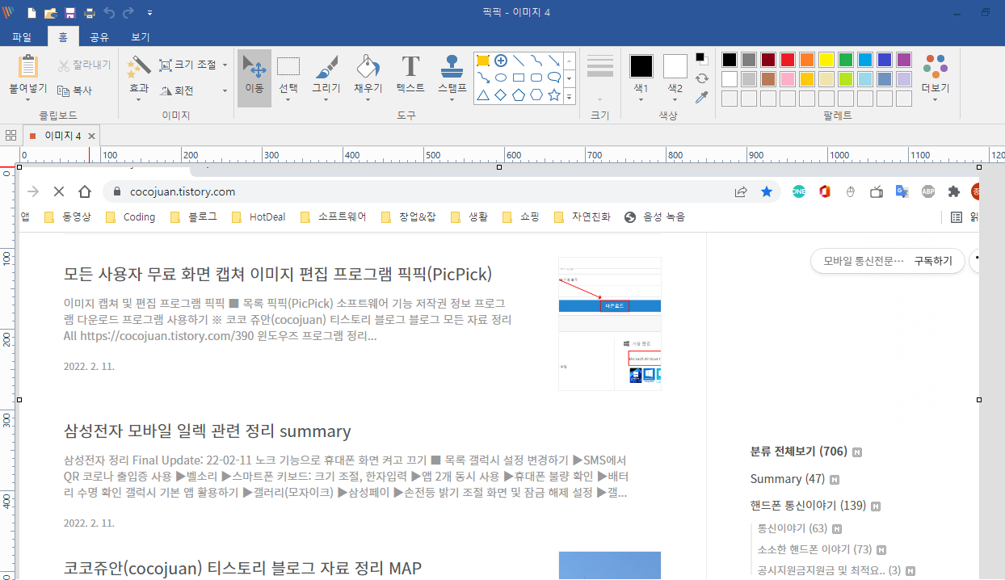
Task: Click the 복사 button
Action: (75, 90)
